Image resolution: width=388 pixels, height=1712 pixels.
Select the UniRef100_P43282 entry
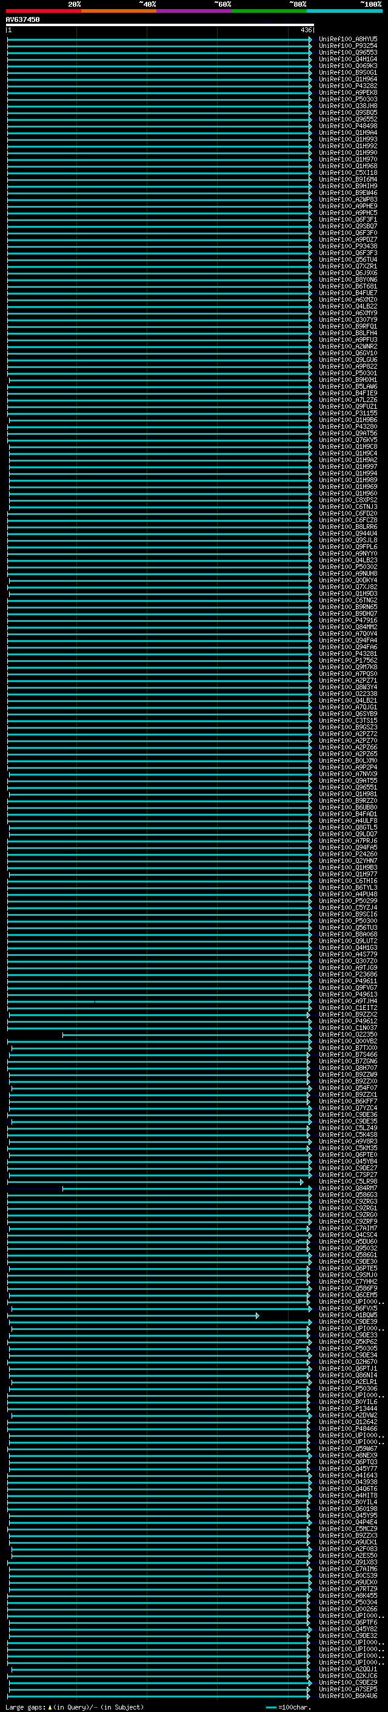tap(348, 86)
